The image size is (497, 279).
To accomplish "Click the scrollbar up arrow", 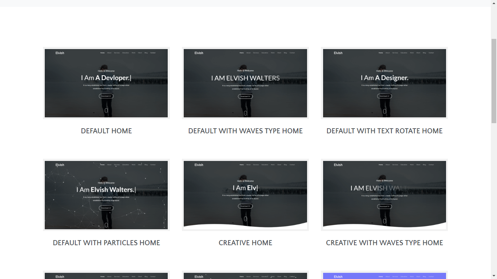I will coord(494,3).
